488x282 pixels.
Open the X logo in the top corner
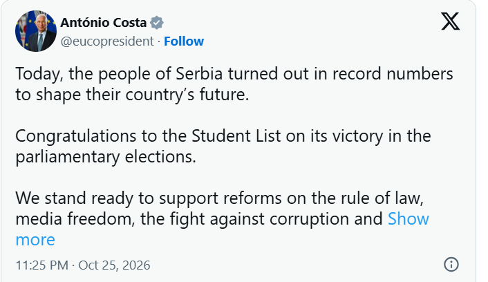point(450,21)
